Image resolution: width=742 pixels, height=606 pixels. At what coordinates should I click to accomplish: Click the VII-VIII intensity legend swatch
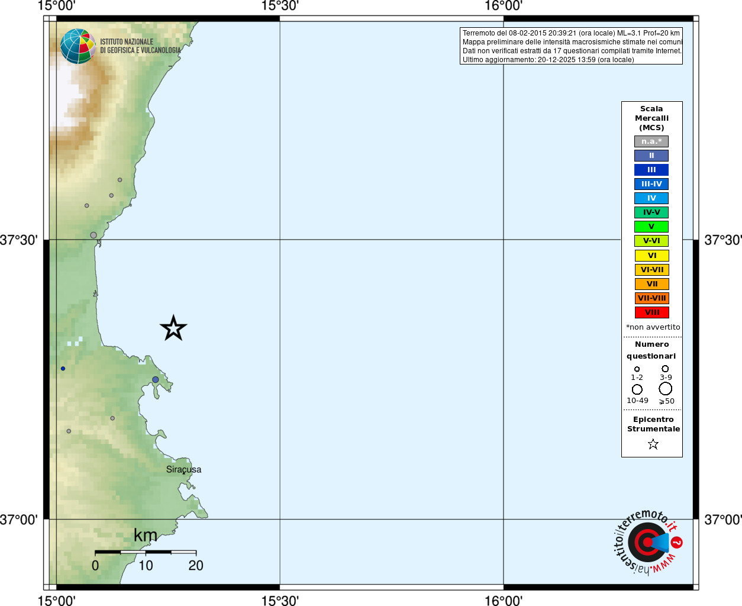pyautogui.click(x=651, y=298)
